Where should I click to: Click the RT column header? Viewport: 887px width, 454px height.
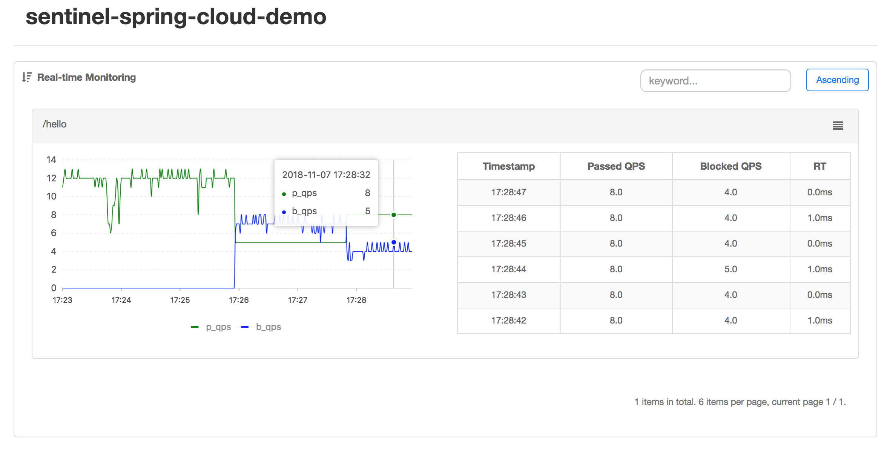(820, 166)
